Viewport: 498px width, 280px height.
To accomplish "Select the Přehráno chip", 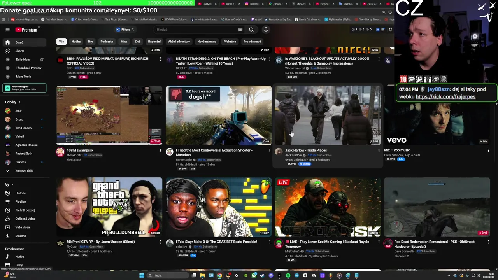I will [230, 42].
